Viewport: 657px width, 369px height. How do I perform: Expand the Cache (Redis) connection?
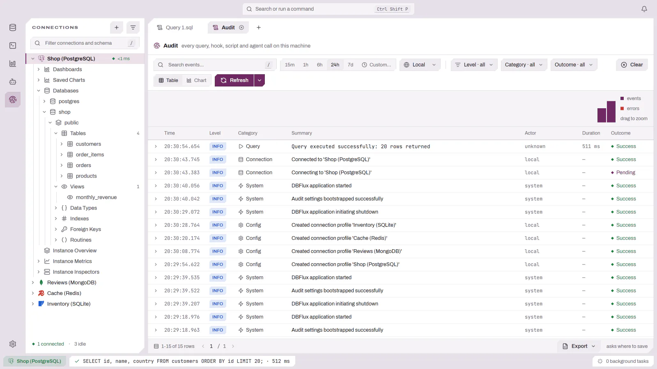pos(33,293)
